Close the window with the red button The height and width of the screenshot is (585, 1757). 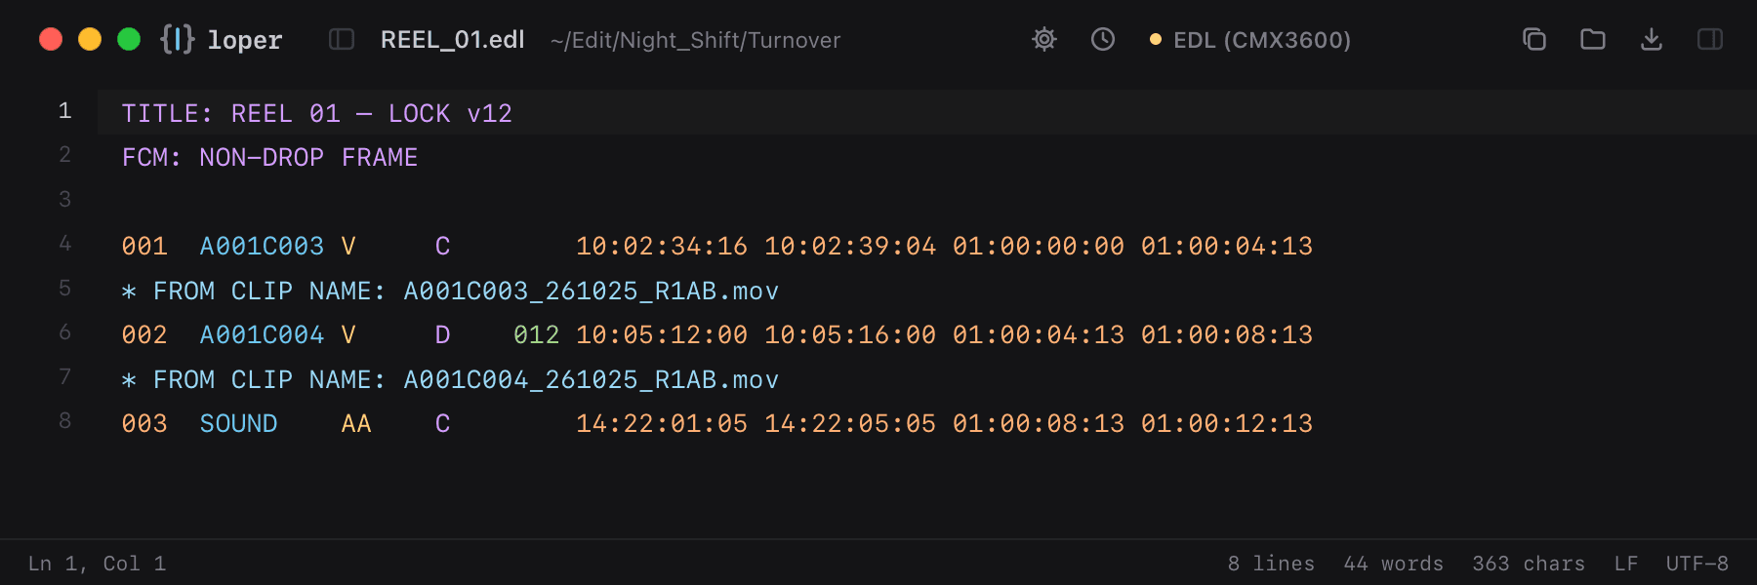(x=51, y=39)
